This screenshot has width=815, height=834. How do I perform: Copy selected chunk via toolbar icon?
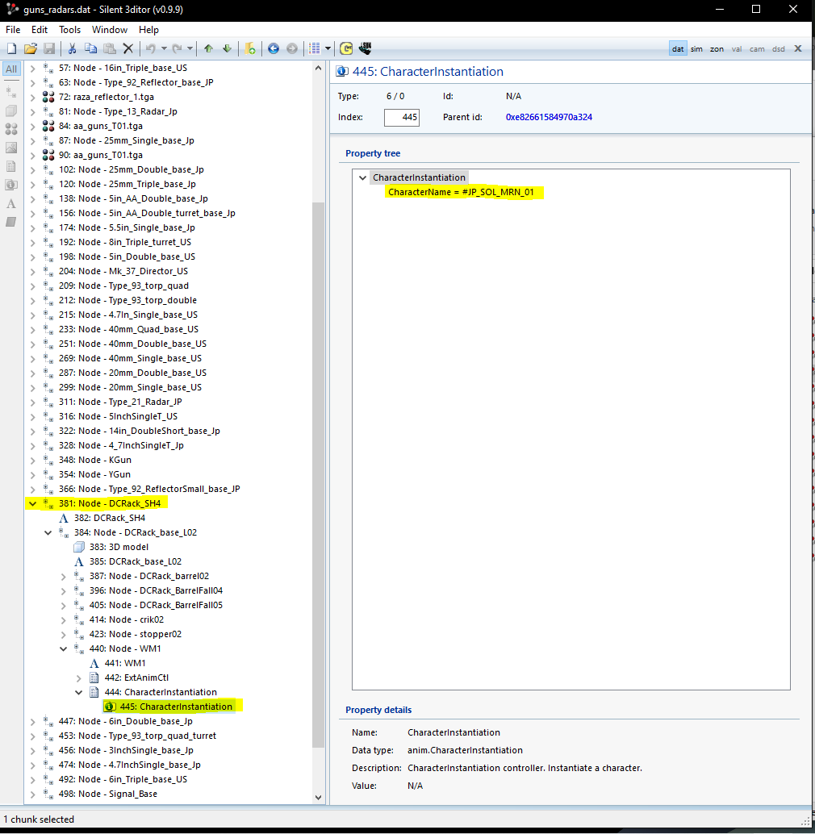tap(91, 49)
